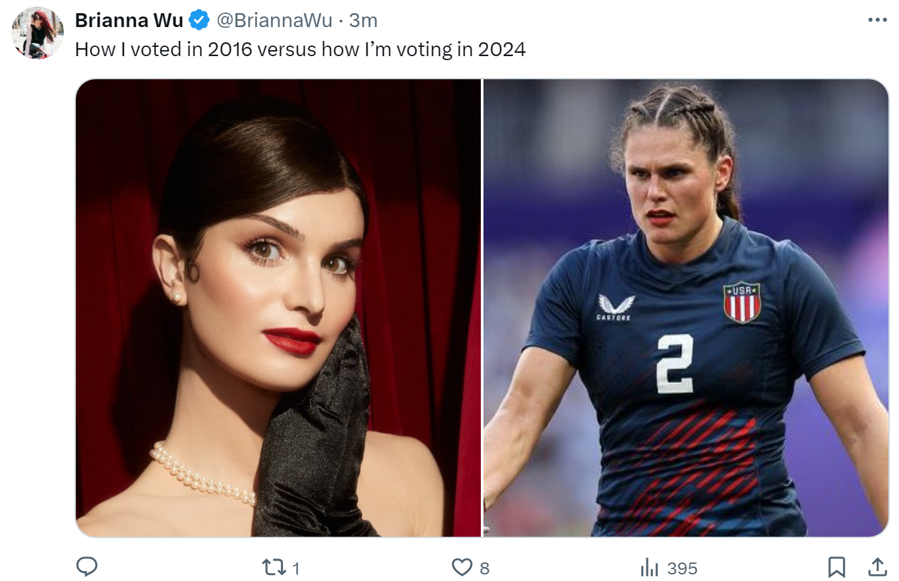This screenshot has width=899, height=581.
Task: Click the share upload arrow icon
Action: point(877,567)
